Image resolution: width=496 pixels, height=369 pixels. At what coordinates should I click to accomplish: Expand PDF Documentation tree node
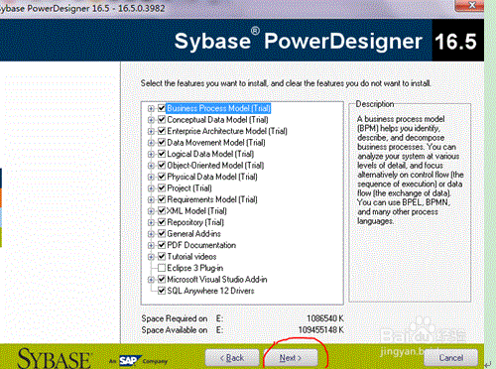point(151,245)
